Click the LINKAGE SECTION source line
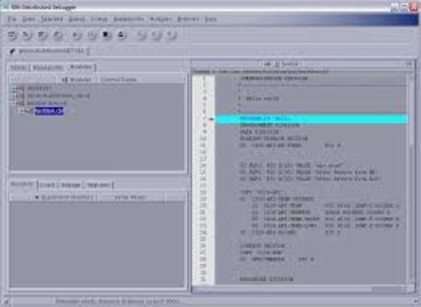The width and height of the screenshot is (421, 307). click(x=262, y=246)
